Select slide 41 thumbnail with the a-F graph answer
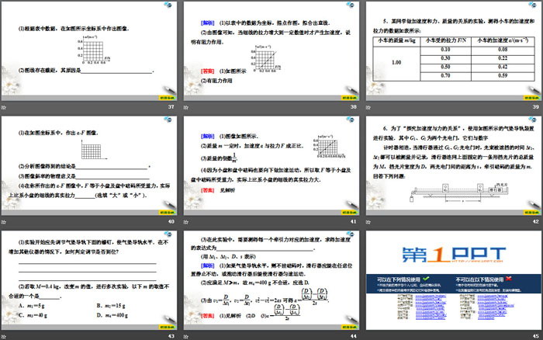 coord(271,165)
